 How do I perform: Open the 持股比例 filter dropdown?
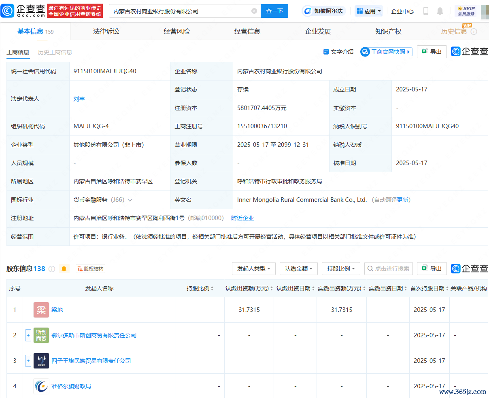340,269
